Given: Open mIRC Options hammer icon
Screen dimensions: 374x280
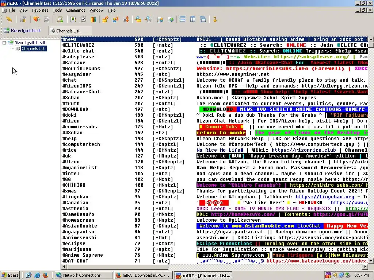Looking at the screenshot, I should 23,20.
